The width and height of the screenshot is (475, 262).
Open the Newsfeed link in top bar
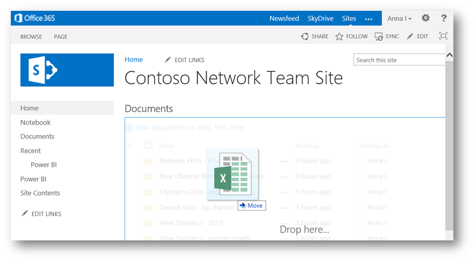pos(284,19)
